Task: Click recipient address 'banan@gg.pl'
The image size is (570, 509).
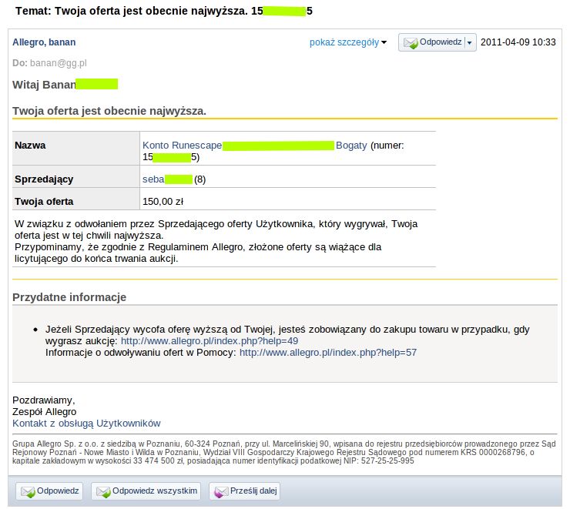Action: click(59, 63)
